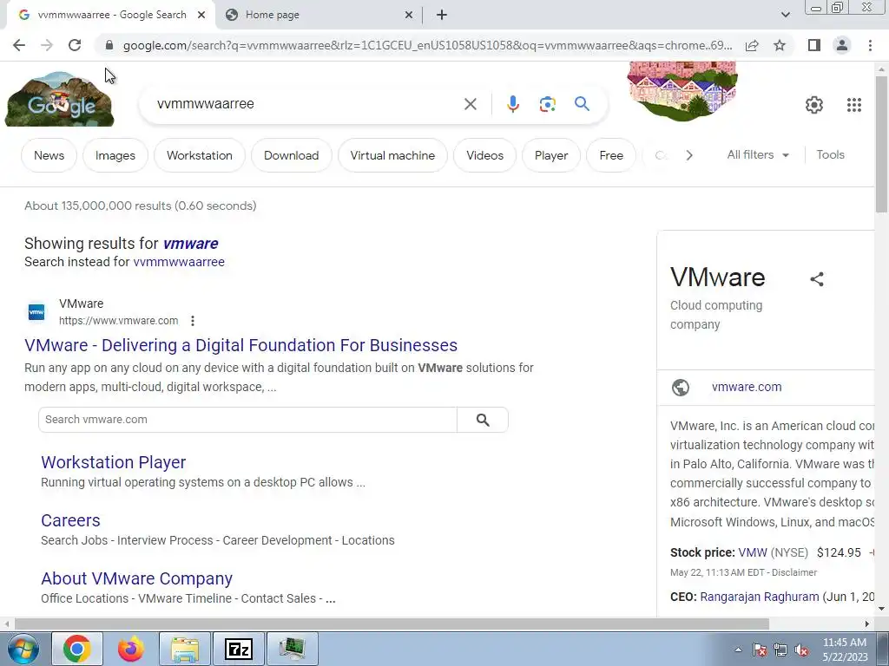Click the VMW stock ticker link
Screen dimensions: 889x666
click(x=753, y=552)
